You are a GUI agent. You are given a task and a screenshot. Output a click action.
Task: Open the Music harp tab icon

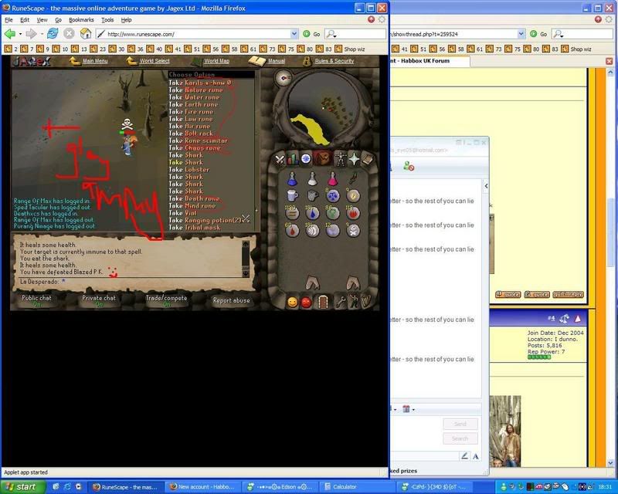[x=366, y=301]
